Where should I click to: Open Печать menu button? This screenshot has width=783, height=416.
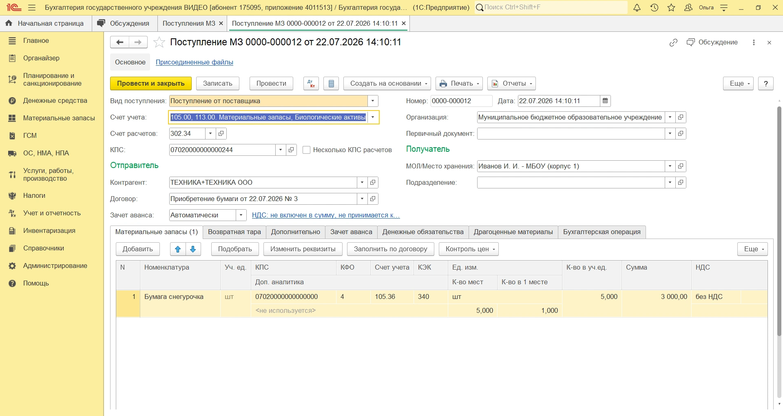pos(459,84)
